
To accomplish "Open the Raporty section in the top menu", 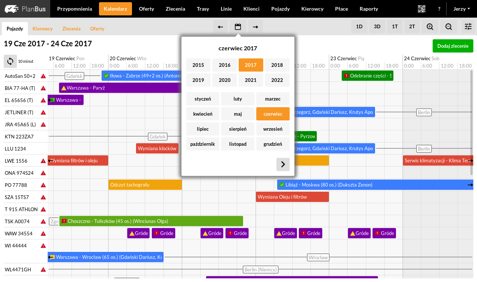I will 369,8.
